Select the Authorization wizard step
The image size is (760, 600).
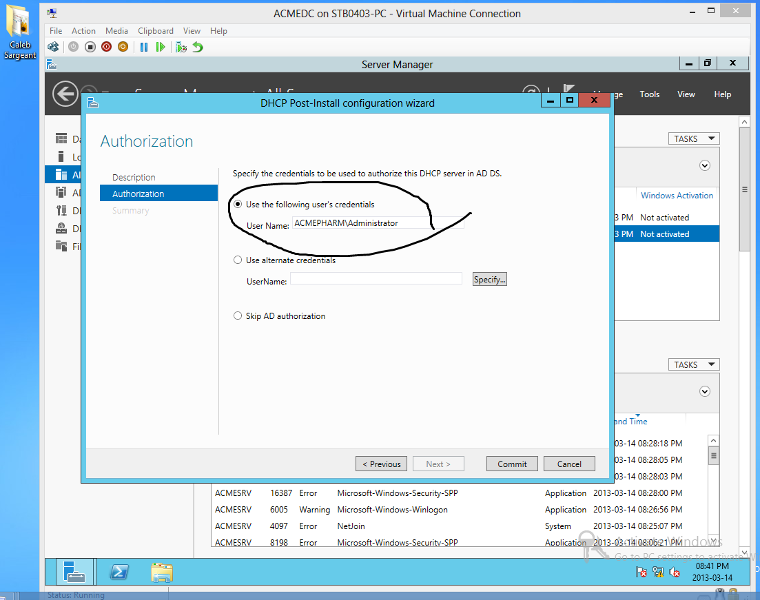158,193
